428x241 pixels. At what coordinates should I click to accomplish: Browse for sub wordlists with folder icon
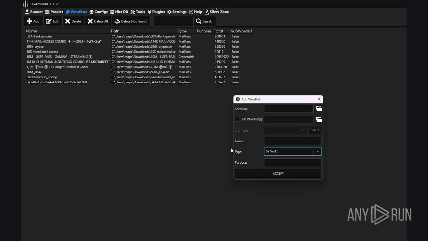point(319,119)
